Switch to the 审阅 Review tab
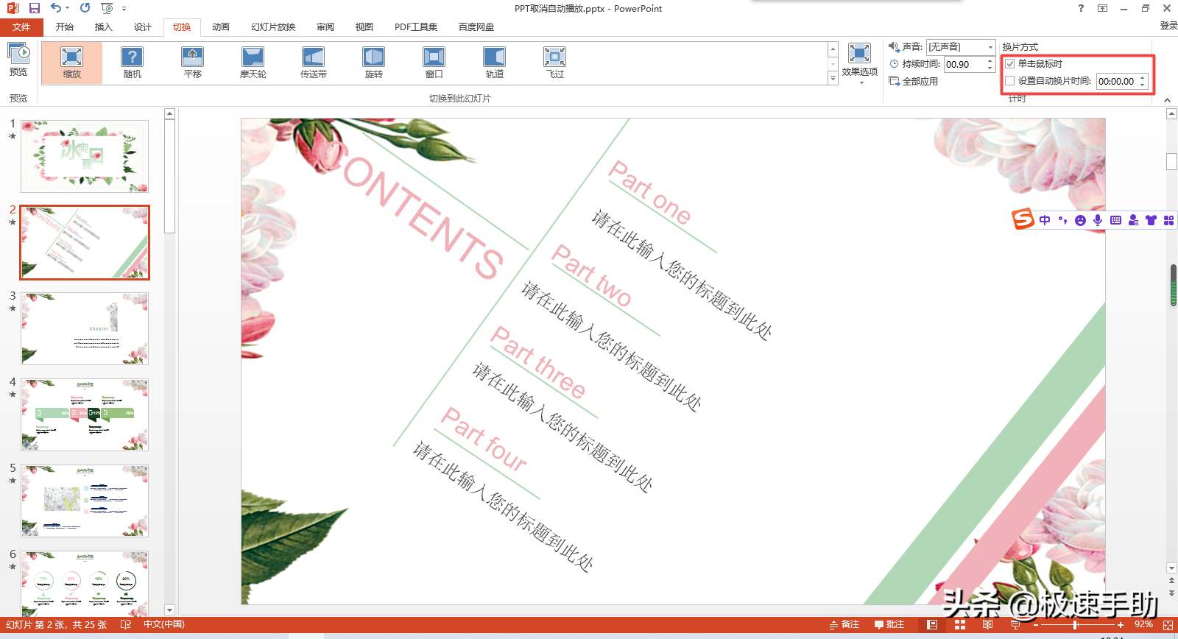Image resolution: width=1178 pixels, height=639 pixels. (x=325, y=27)
